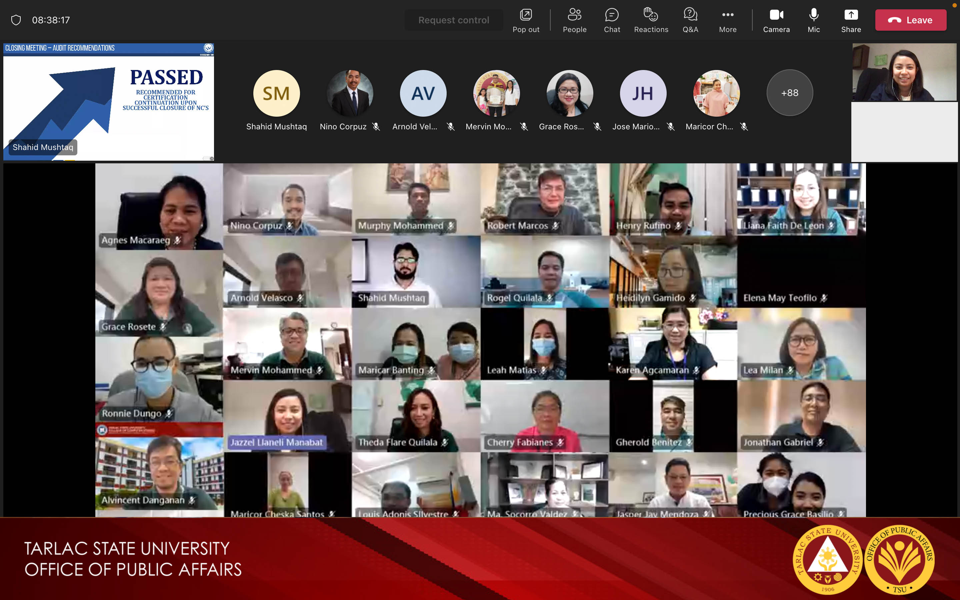
Task: Open the Q&A panel
Action: [690, 20]
